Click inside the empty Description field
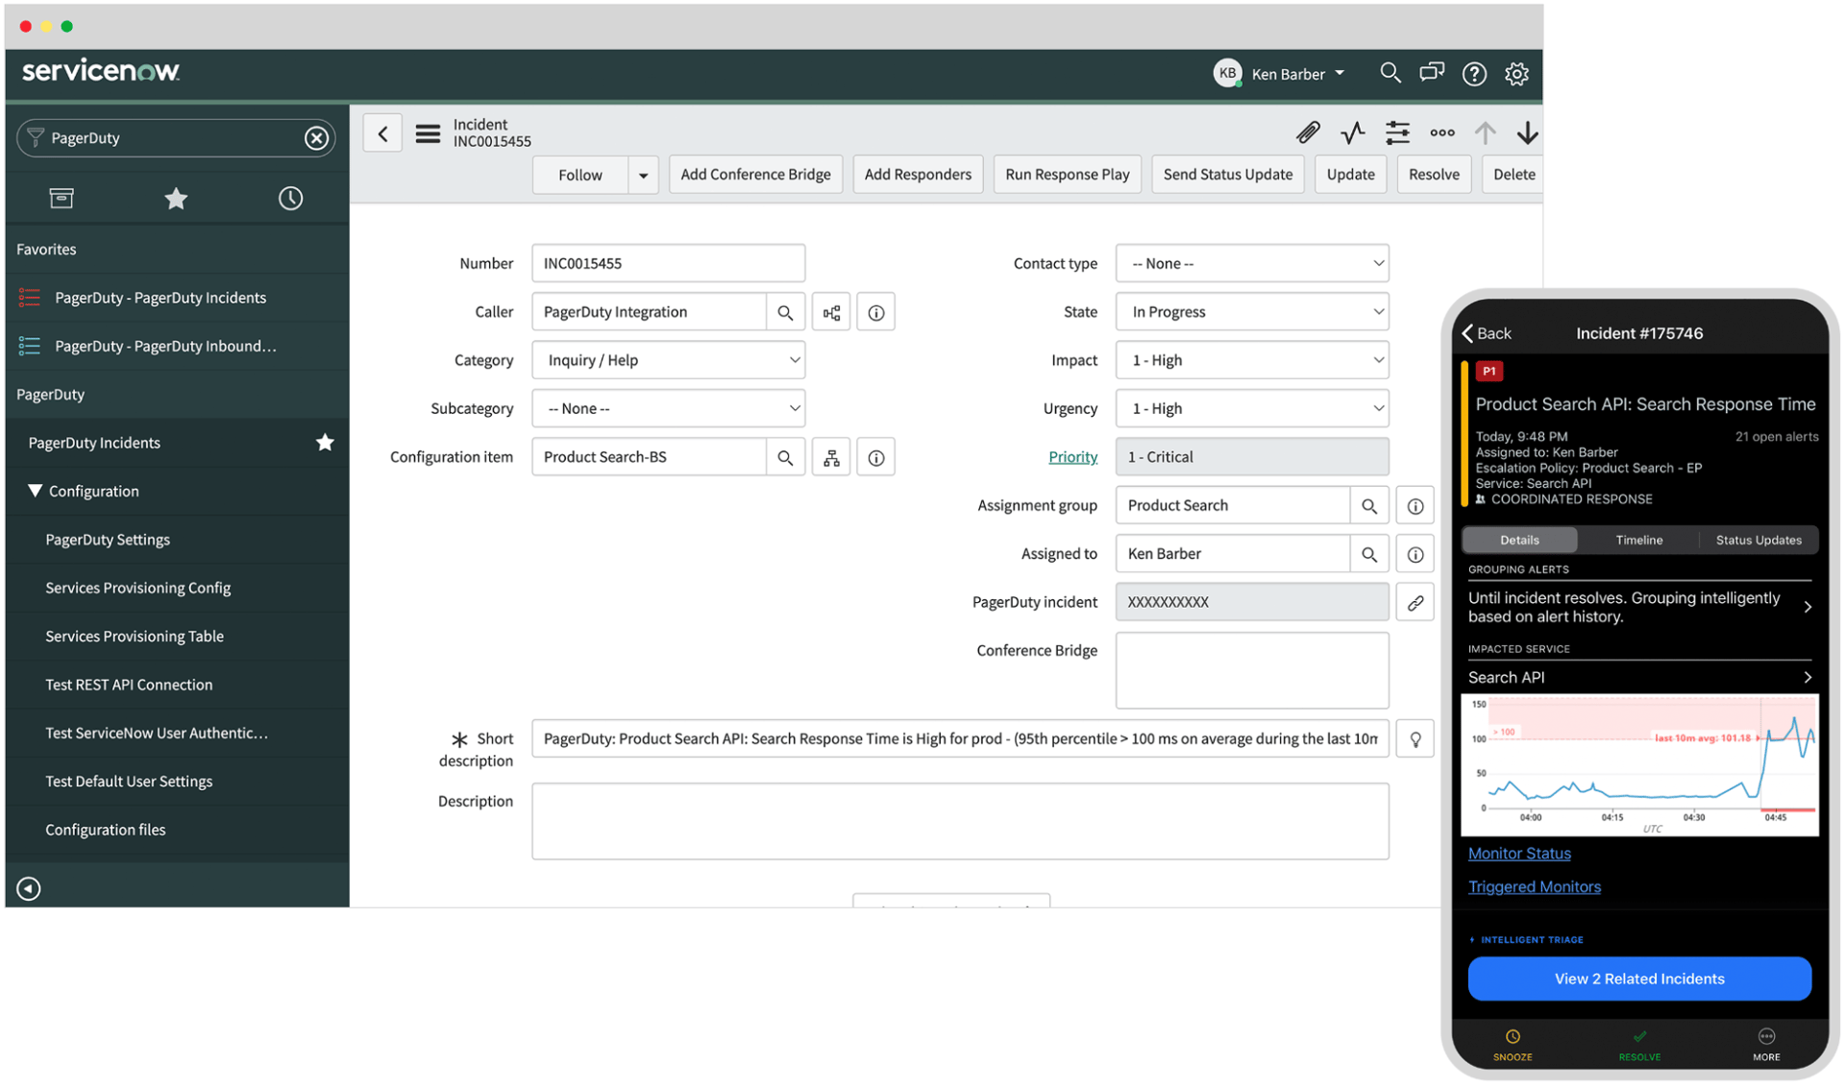The width and height of the screenshot is (1845, 1087). pos(959,821)
